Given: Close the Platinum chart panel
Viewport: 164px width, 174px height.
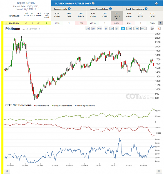Looking at the screenshot, I should click(x=159, y=28).
